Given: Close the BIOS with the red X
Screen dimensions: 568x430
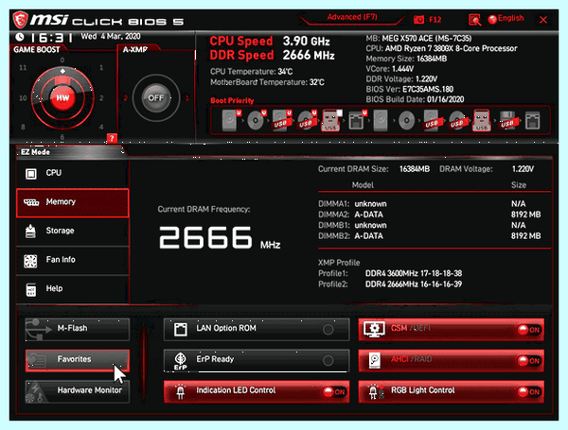Looking at the screenshot, I should 543,20.
